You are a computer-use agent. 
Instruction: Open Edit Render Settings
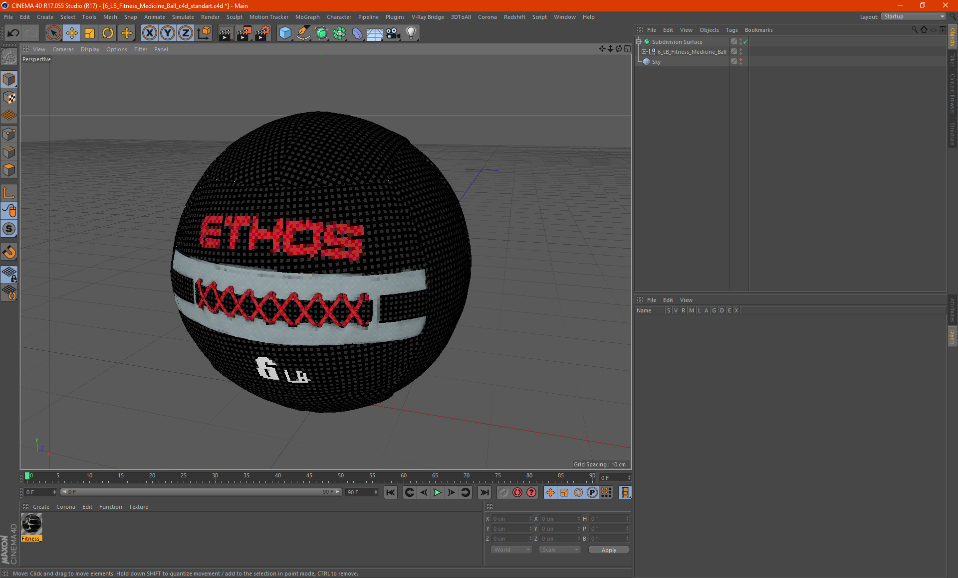pyautogui.click(x=262, y=33)
